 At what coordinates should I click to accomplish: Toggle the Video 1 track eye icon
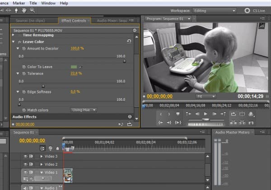25,172
